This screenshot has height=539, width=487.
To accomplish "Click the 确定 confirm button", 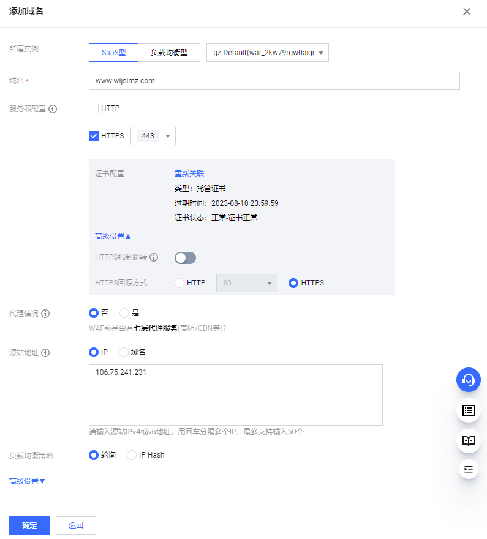I will pos(29,526).
